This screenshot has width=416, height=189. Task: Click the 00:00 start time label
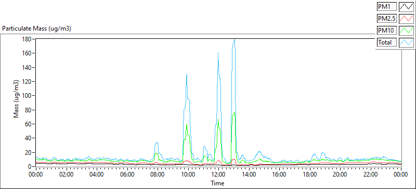click(36, 175)
